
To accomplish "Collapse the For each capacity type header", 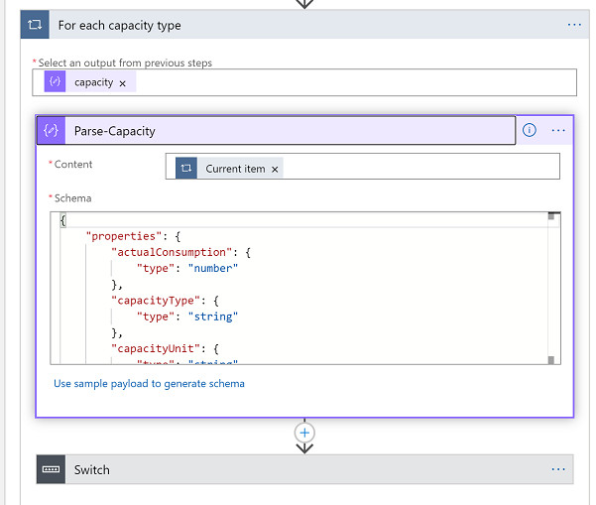I will (x=298, y=25).
